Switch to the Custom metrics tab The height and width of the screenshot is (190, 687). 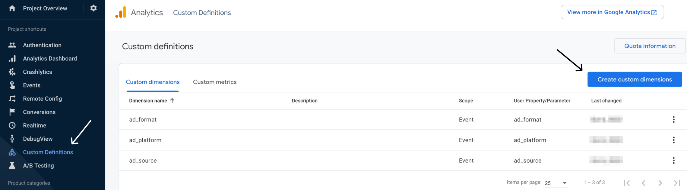(214, 82)
